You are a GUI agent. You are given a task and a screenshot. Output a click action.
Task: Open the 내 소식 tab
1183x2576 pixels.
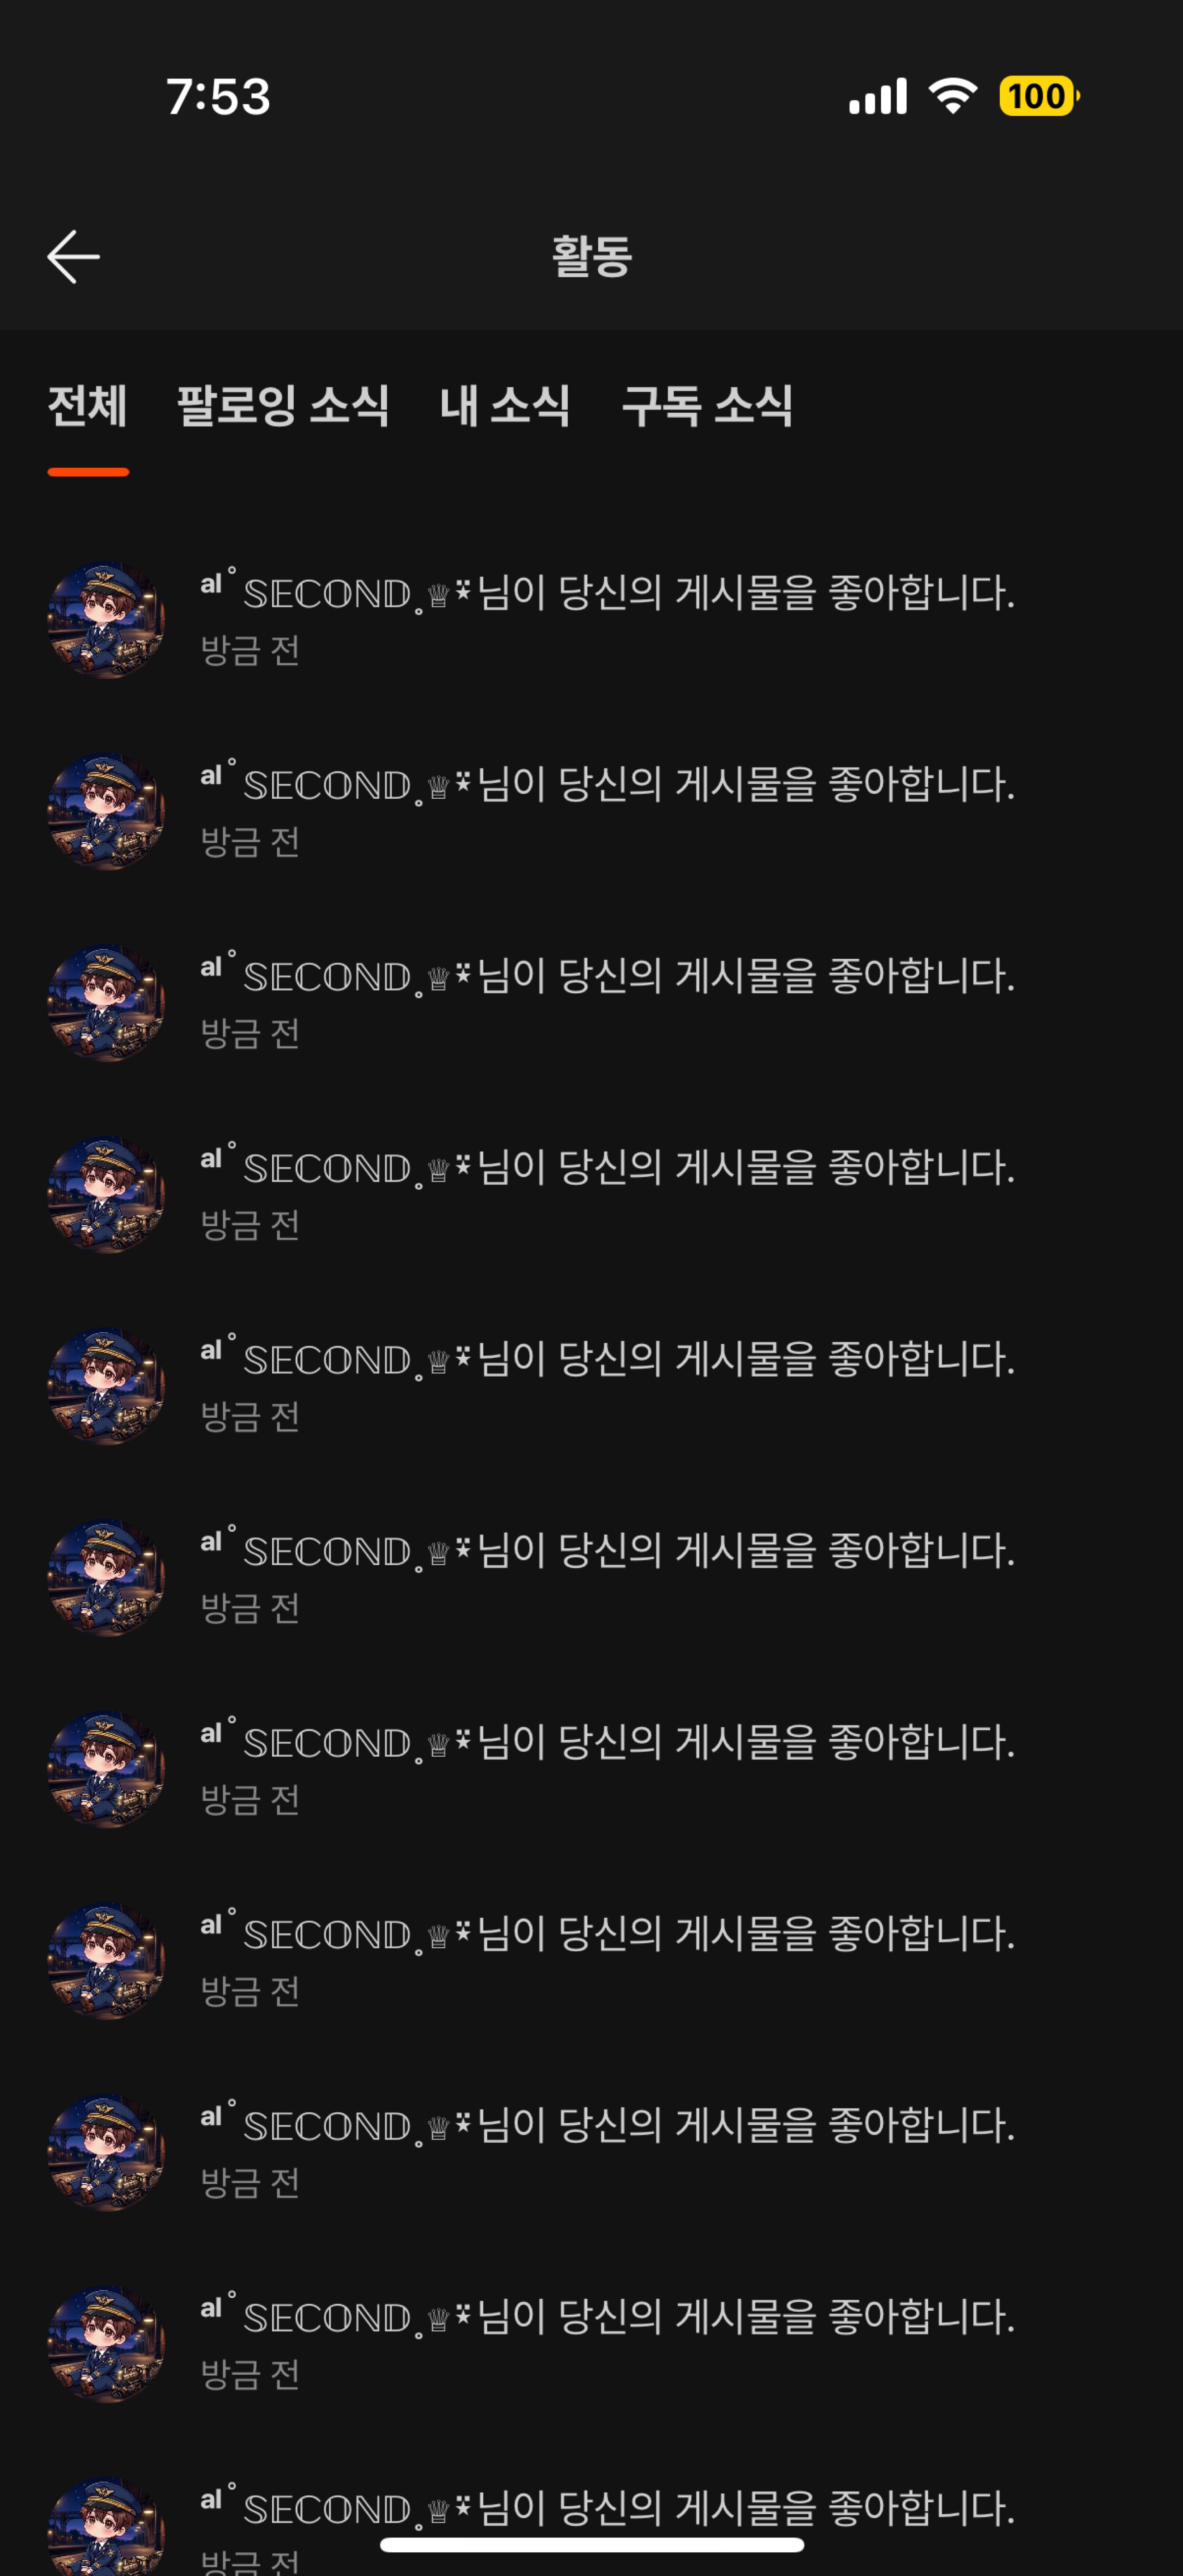click(505, 406)
